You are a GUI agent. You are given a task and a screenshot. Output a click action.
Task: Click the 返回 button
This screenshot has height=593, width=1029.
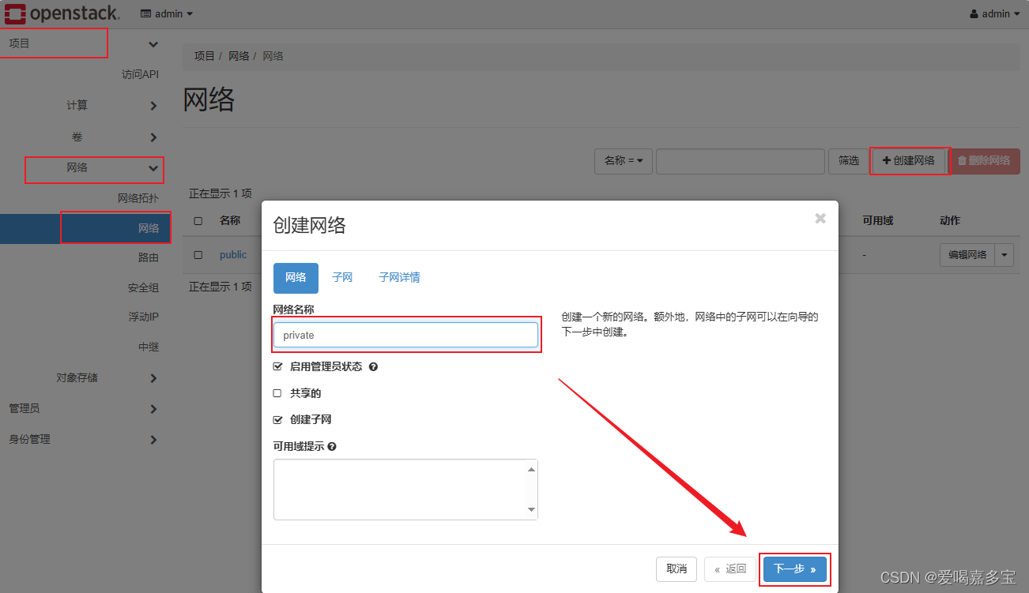pyautogui.click(x=730, y=569)
